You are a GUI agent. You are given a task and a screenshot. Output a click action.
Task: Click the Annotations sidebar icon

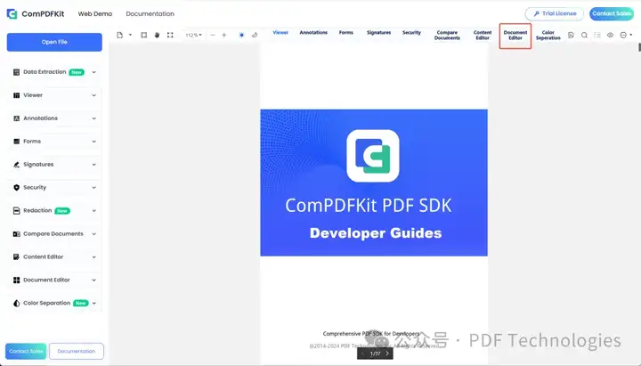coord(16,118)
